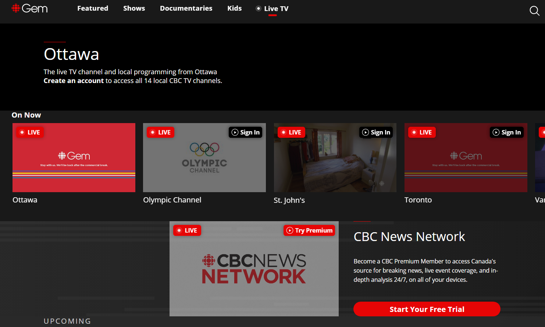
Task: Open the Ottawa live channel thumbnail
Action: click(x=74, y=158)
